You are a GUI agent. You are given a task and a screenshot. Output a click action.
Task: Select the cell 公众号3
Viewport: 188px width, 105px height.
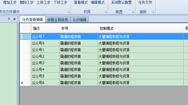pos(45,63)
